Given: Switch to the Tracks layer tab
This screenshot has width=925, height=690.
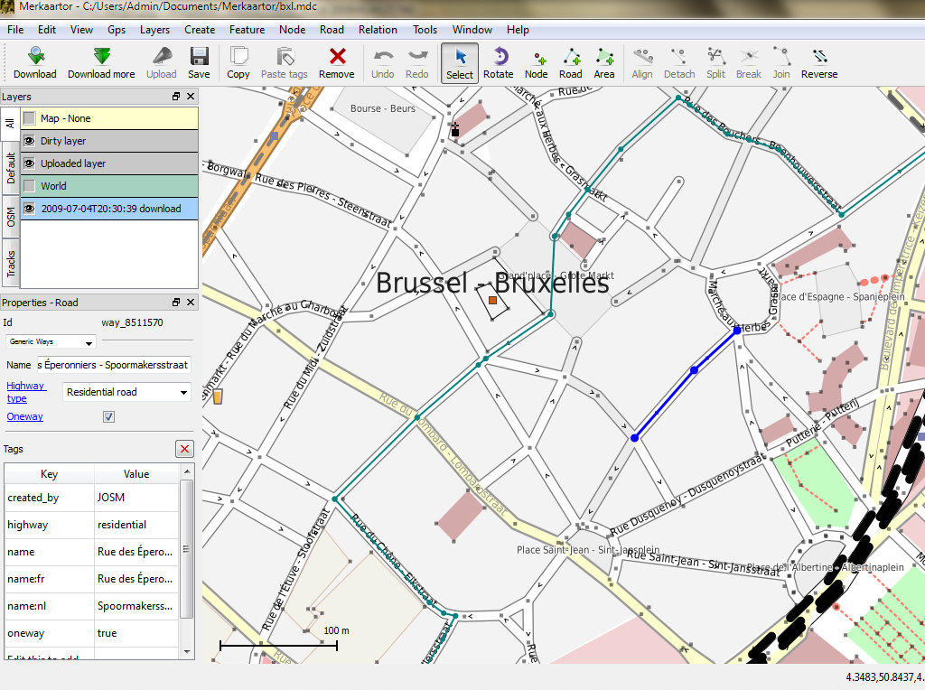Looking at the screenshot, I should point(10,264).
